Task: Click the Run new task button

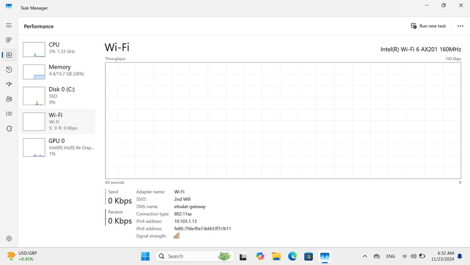Action: pyautogui.click(x=428, y=26)
